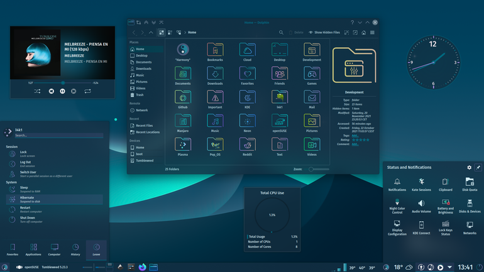Adjust the Dolphin zoom slider
Image resolution: width=484 pixels, height=272 pixels.
tap(319, 169)
